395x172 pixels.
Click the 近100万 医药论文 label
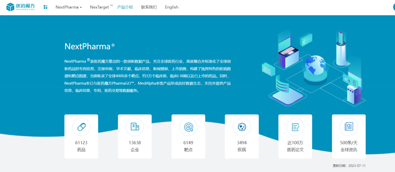295,146
